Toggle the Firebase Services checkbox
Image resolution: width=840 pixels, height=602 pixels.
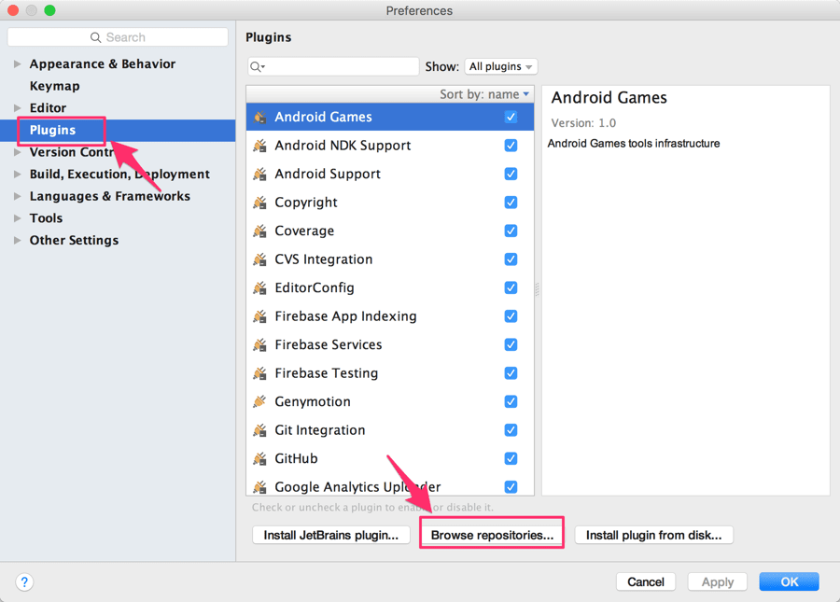[511, 344]
